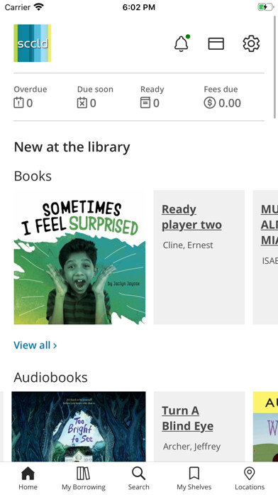Open settings gear icon

tap(251, 43)
